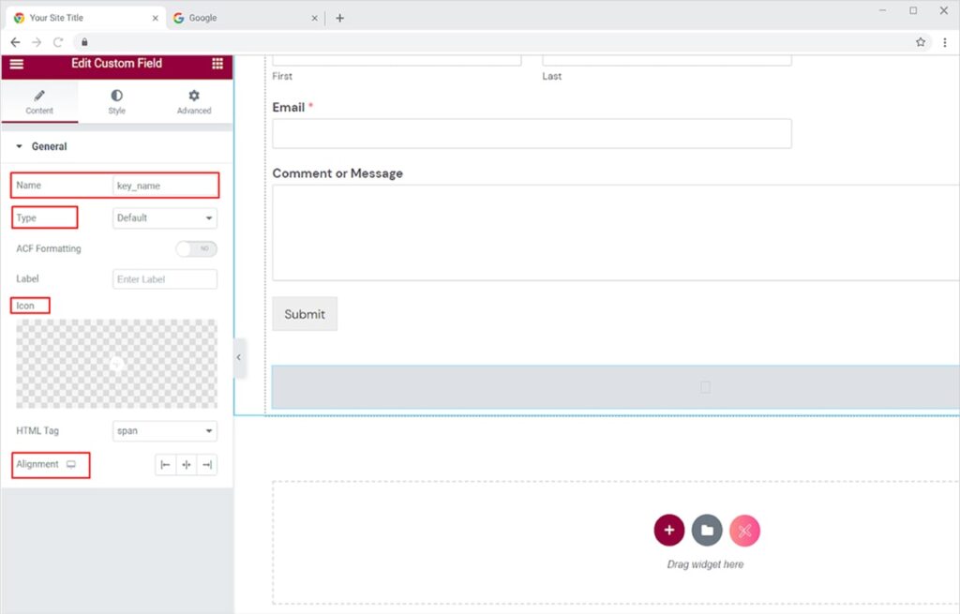The image size is (960, 614).
Task: Collapse the editor side panel
Action: 239,357
